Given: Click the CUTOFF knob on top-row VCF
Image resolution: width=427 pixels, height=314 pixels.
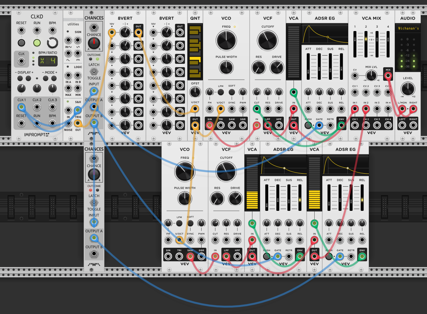Looking at the screenshot, I should 268,41.
